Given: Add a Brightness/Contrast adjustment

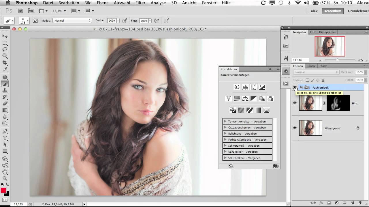Looking at the screenshot, I should tap(237, 87).
